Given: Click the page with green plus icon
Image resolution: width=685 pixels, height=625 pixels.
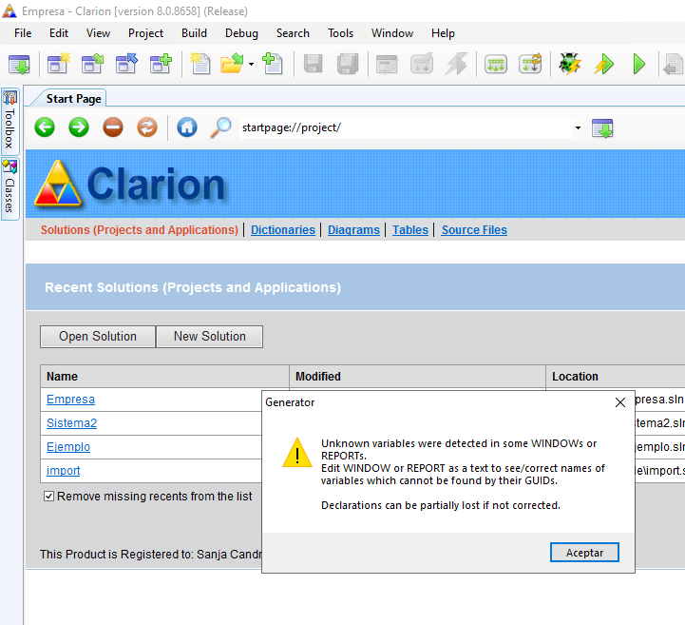Looking at the screenshot, I should [273, 64].
